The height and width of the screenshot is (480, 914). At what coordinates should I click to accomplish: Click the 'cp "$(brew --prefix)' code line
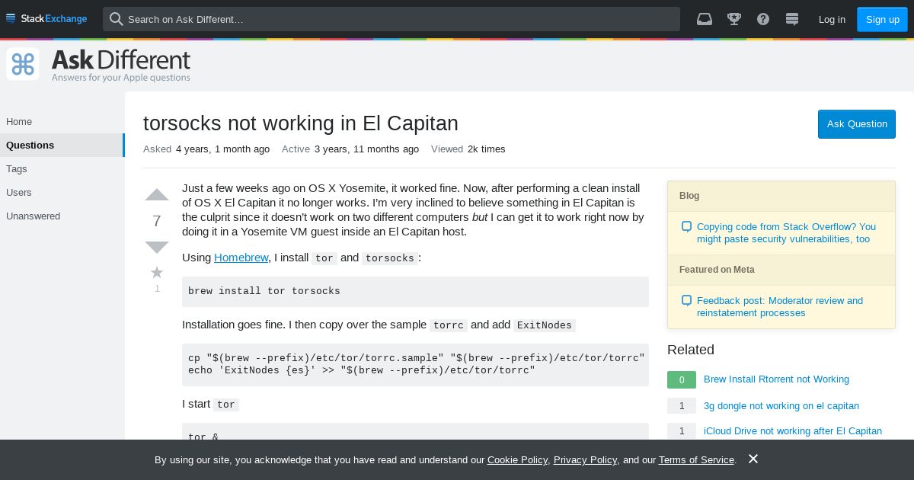click(417, 358)
